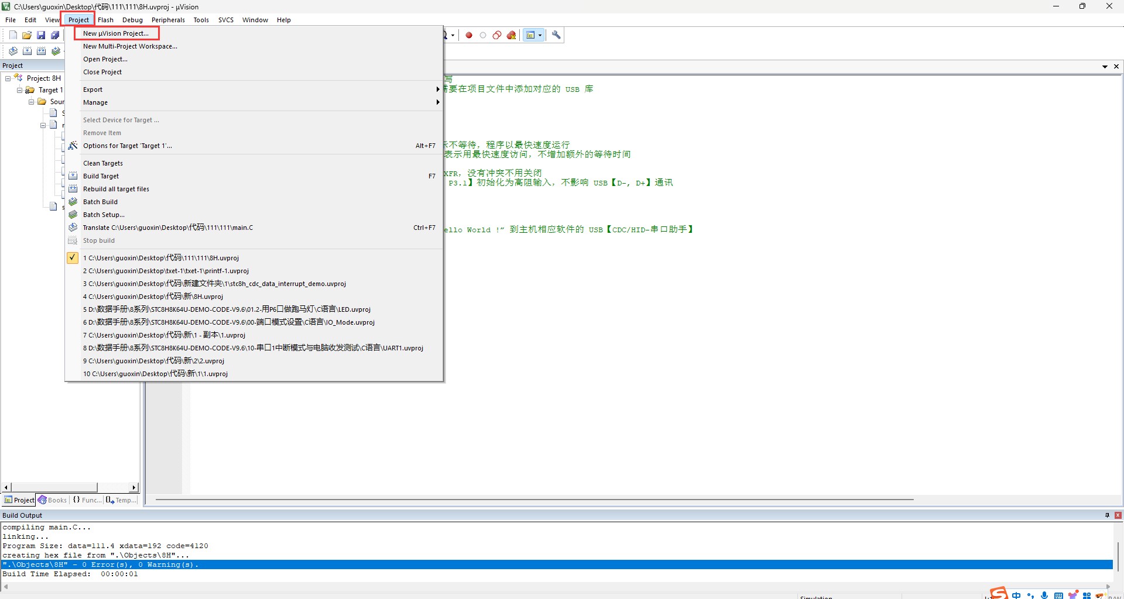The image size is (1124, 599).
Task: Close the Build Output panel
Action: click(1118, 515)
